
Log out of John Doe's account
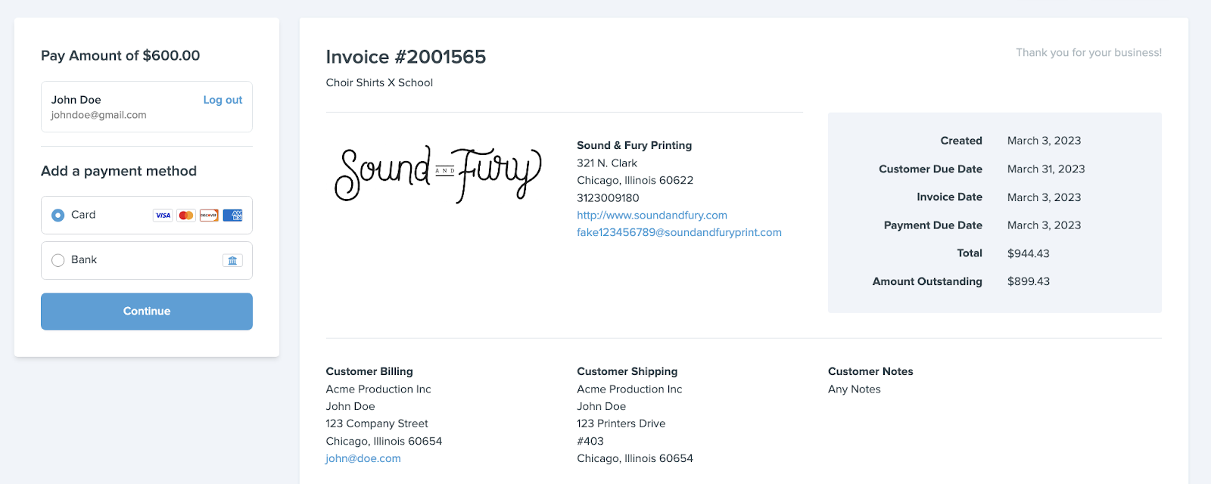point(223,100)
